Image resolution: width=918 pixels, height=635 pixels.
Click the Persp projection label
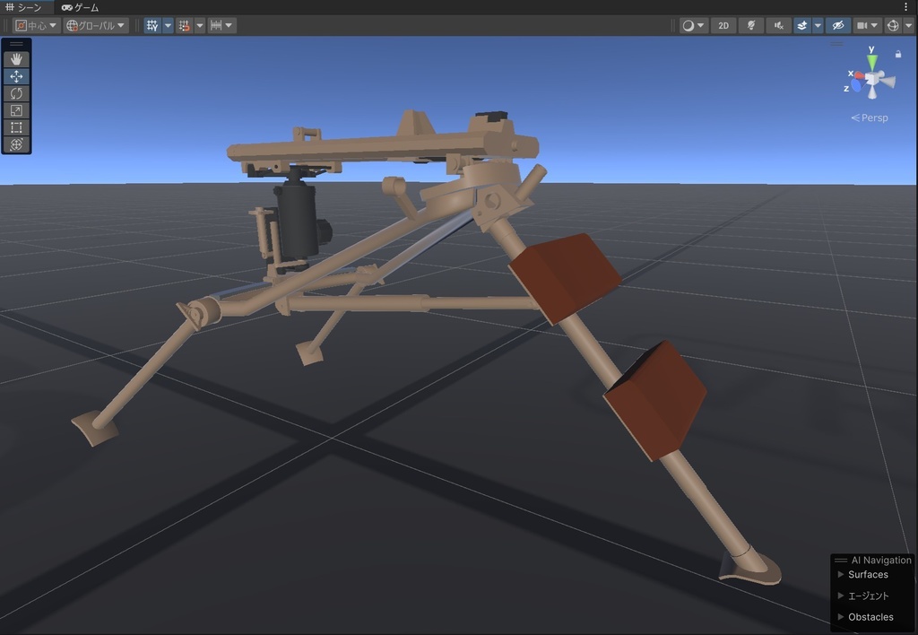pyautogui.click(x=870, y=117)
